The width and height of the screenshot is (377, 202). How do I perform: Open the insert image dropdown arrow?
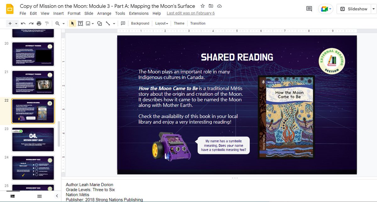(93, 23)
